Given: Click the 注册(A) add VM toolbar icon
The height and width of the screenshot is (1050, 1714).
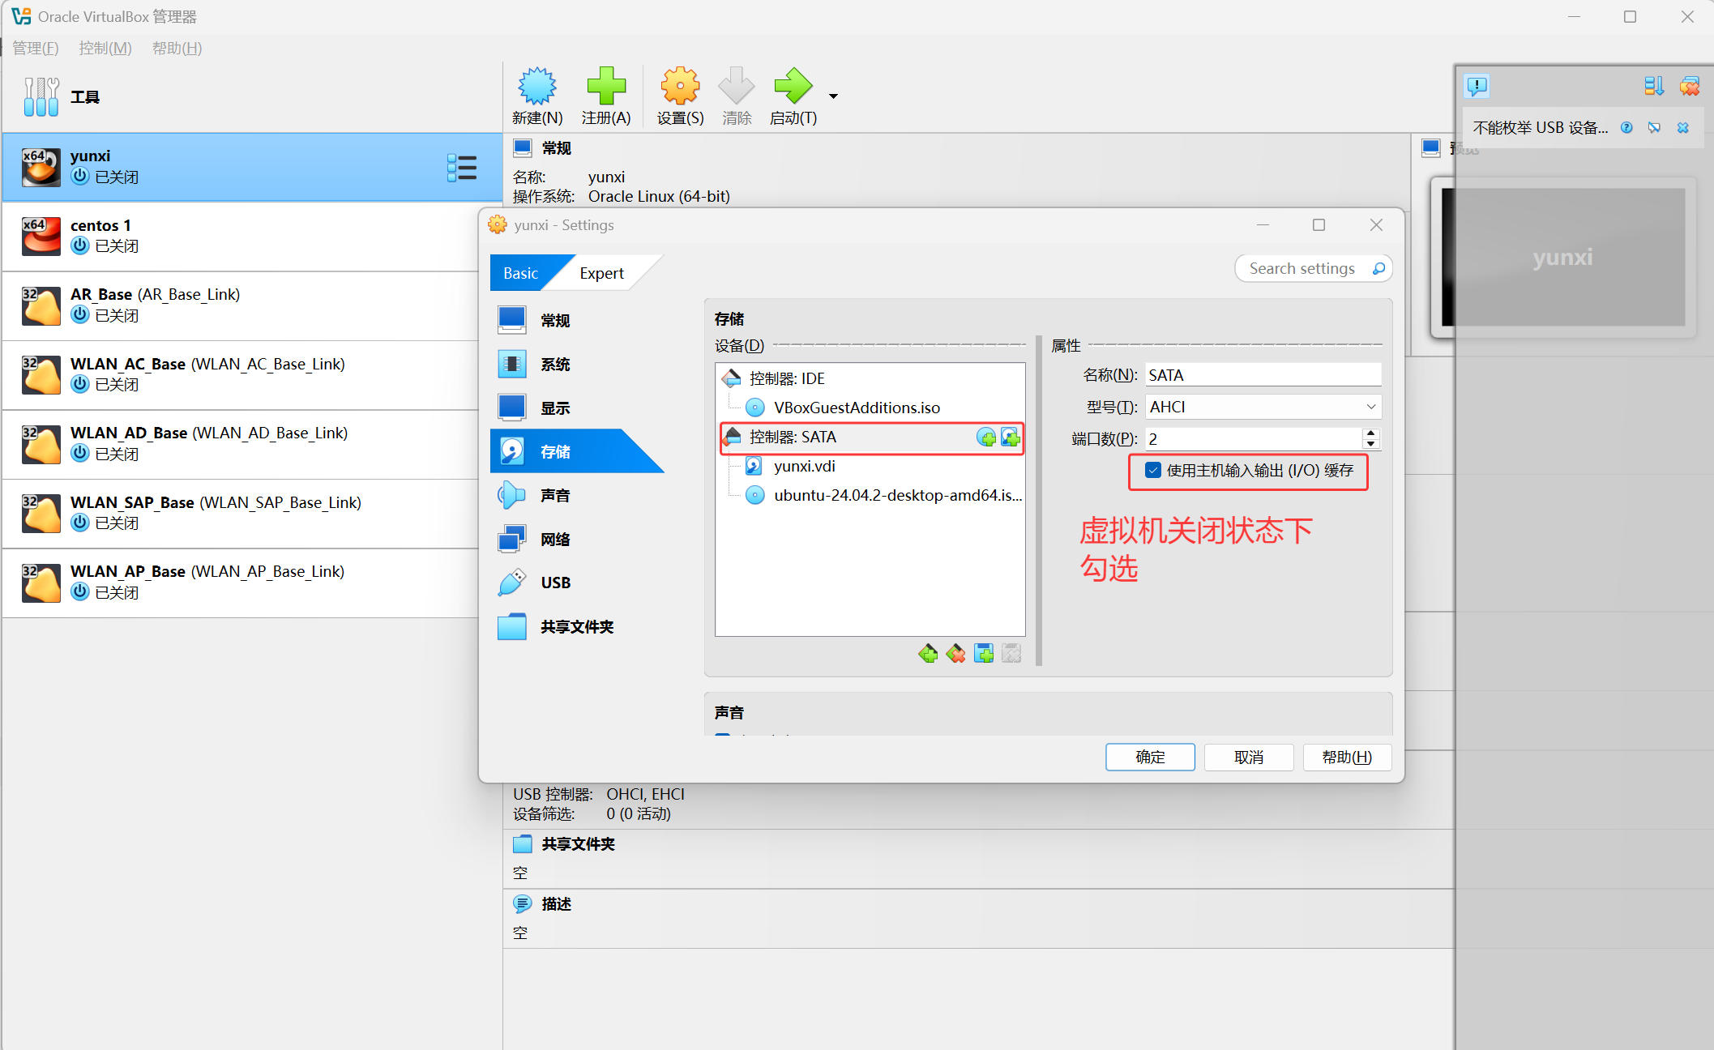Looking at the screenshot, I should point(606,87).
